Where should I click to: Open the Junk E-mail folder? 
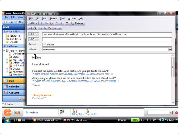coord(17,66)
